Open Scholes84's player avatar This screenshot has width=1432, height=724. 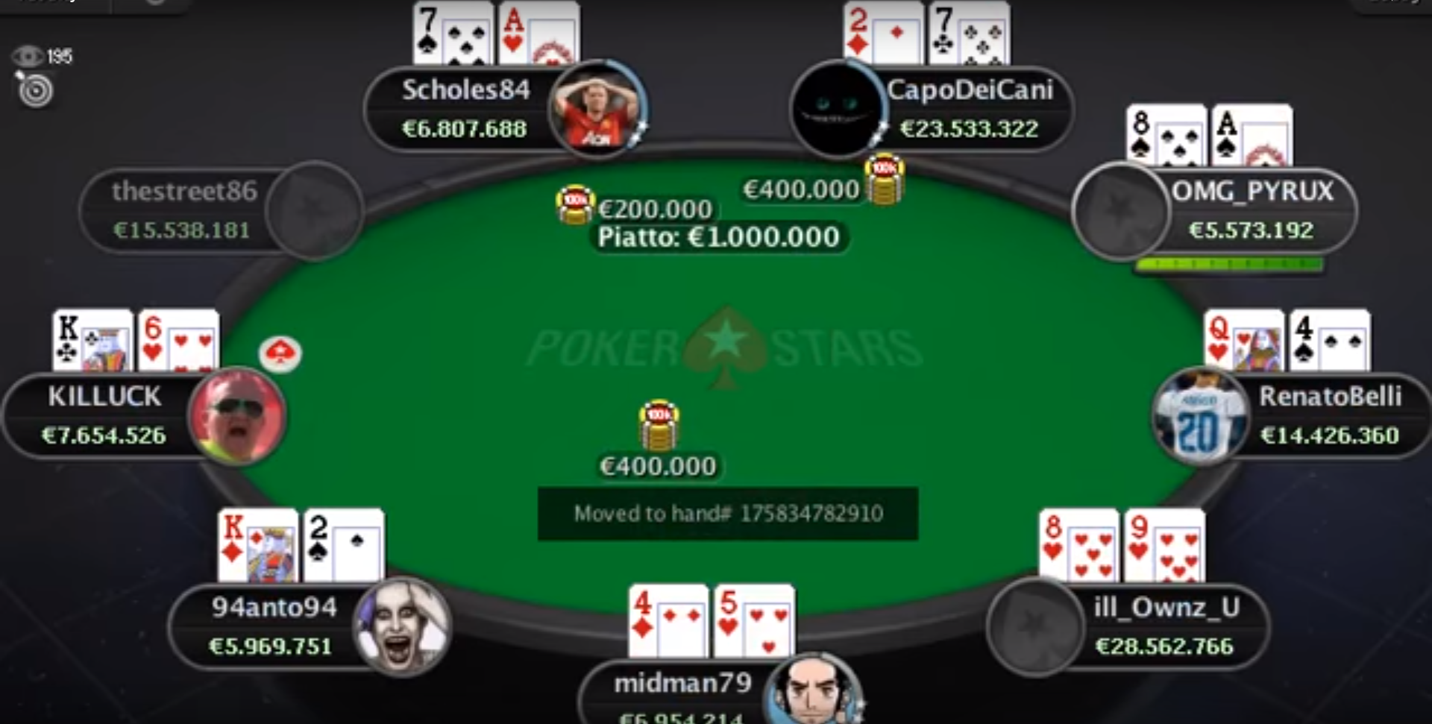coord(597,109)
